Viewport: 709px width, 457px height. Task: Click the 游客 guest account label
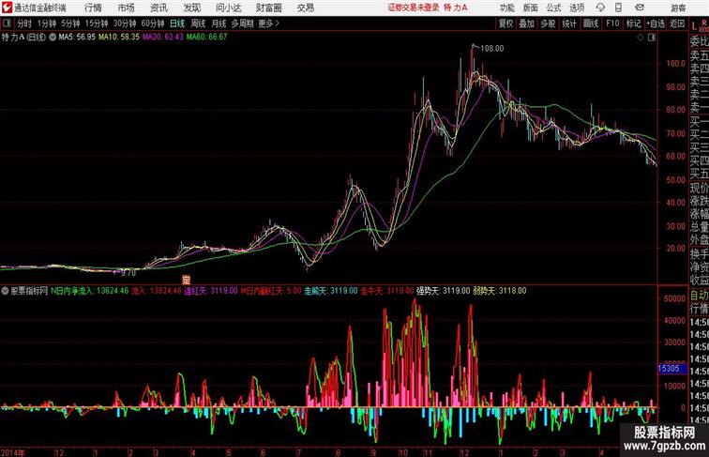[678, 8]
